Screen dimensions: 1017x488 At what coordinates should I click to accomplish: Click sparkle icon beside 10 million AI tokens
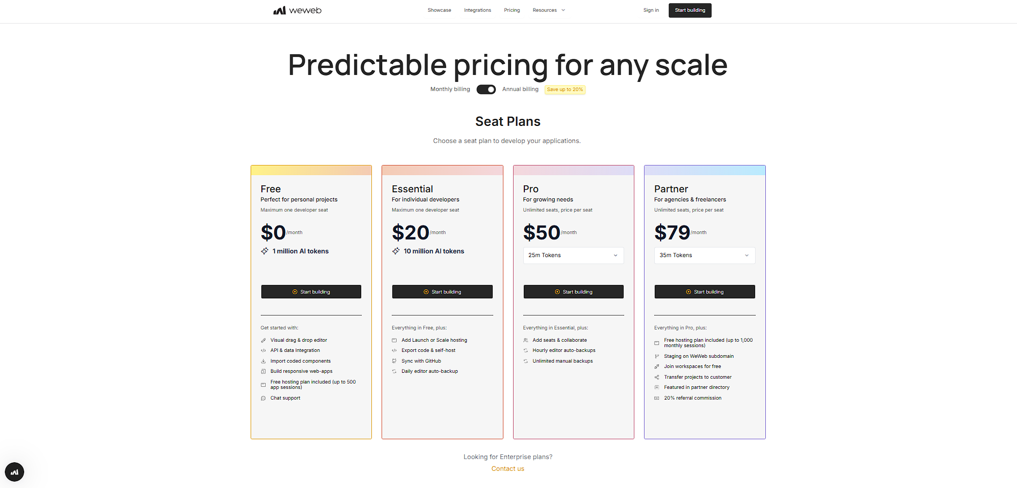coord(396,251)
